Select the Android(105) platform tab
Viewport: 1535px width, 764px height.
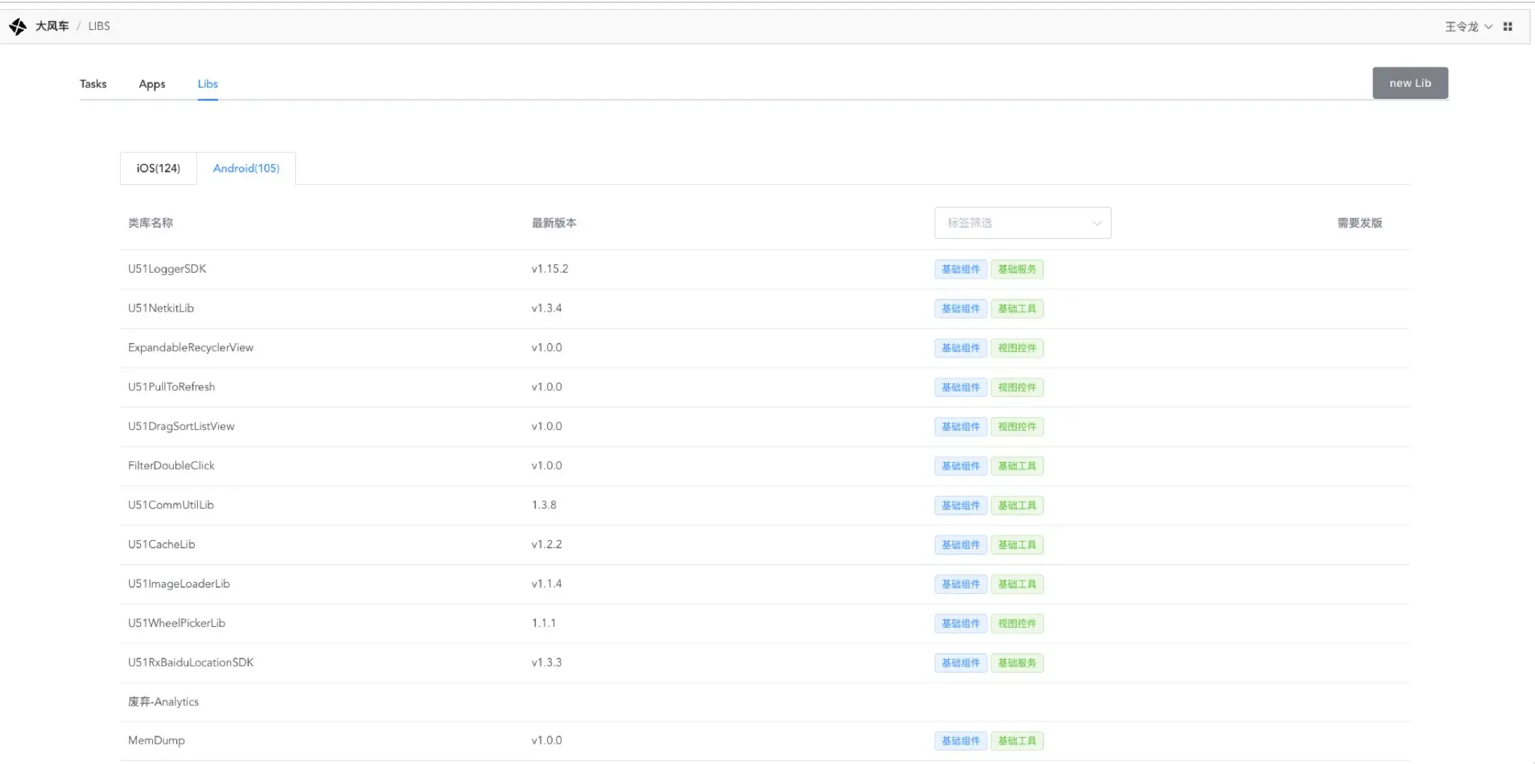pyautogui.click(x=246, y=169)
